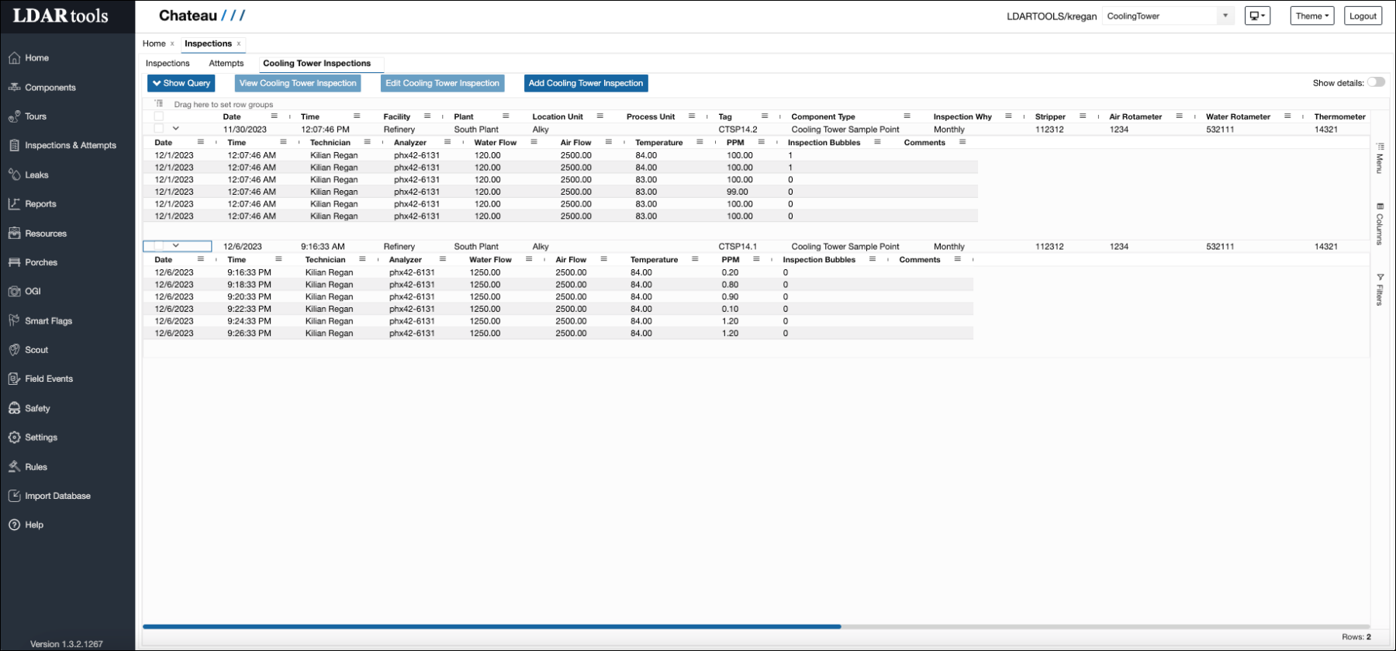This screenshot has height=651, width=1396.
Task: Open the CoolingTower dropdown
Action: coord(1225,16)
